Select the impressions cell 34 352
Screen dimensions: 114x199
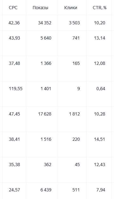tap(45, 23)
